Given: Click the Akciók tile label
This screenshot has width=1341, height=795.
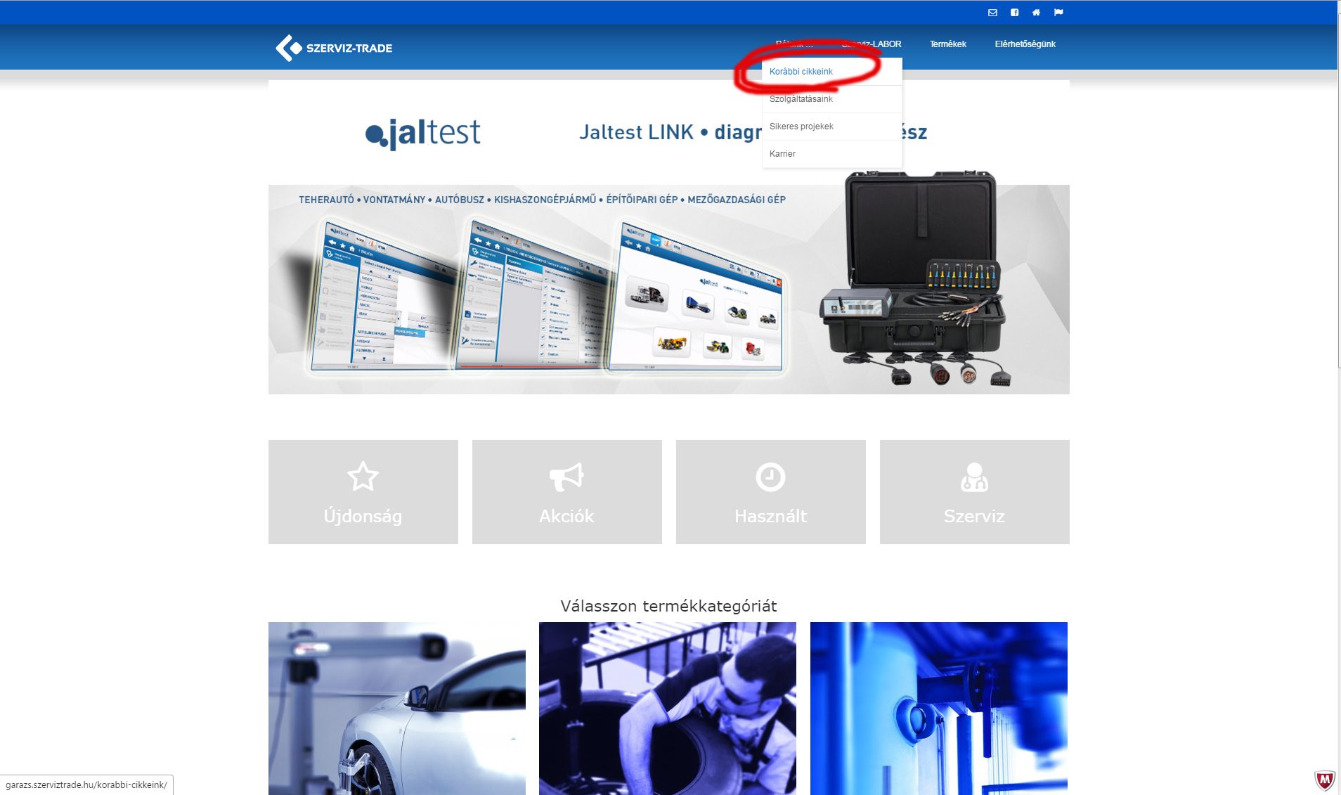Looking at the screenshot, I should point(566,516).
